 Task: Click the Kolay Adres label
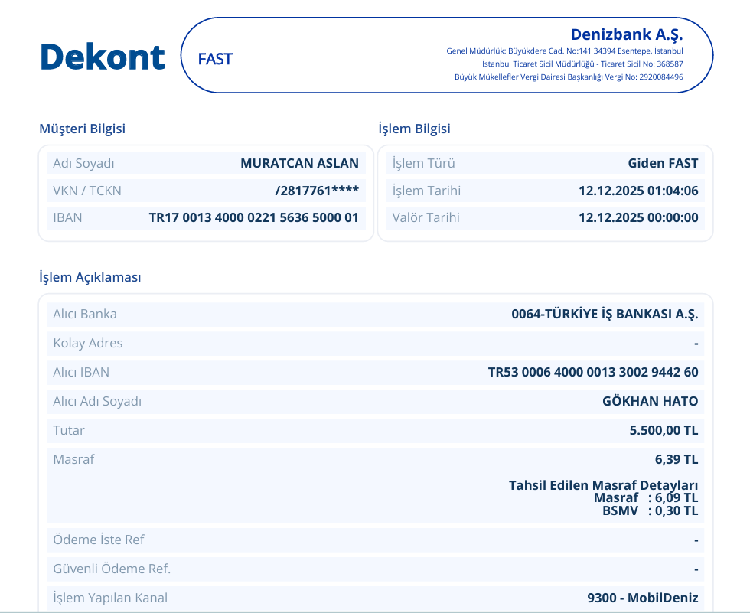87,344
